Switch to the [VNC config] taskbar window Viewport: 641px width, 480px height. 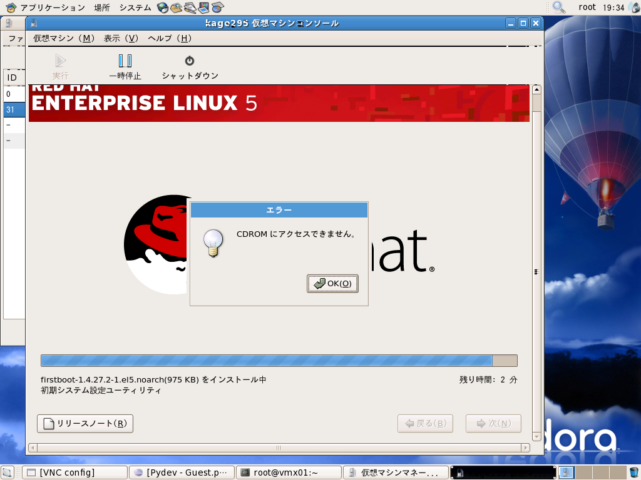point(75,472)
